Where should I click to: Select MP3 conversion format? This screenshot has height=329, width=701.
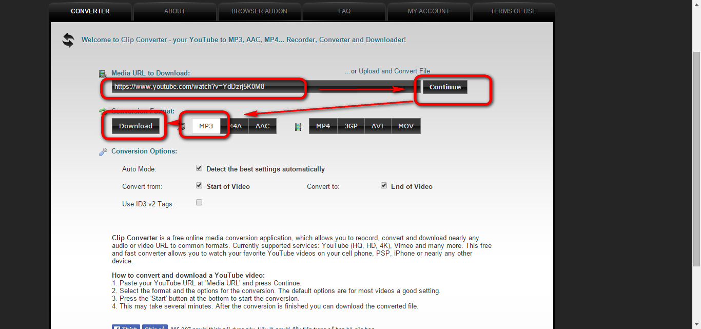[206, 126]
